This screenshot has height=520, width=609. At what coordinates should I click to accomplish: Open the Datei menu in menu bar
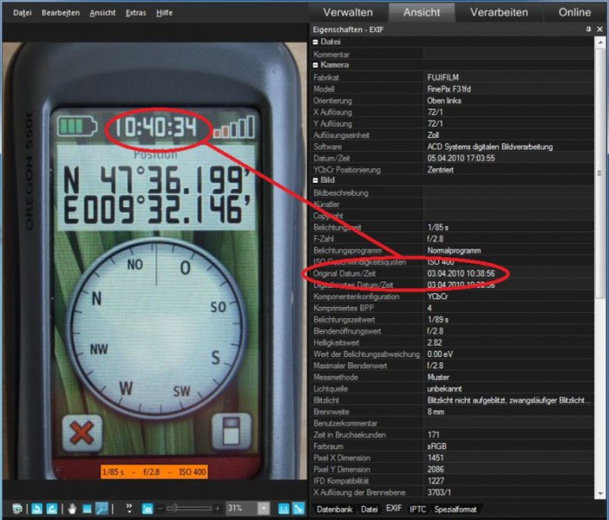[x=23, y=13]
